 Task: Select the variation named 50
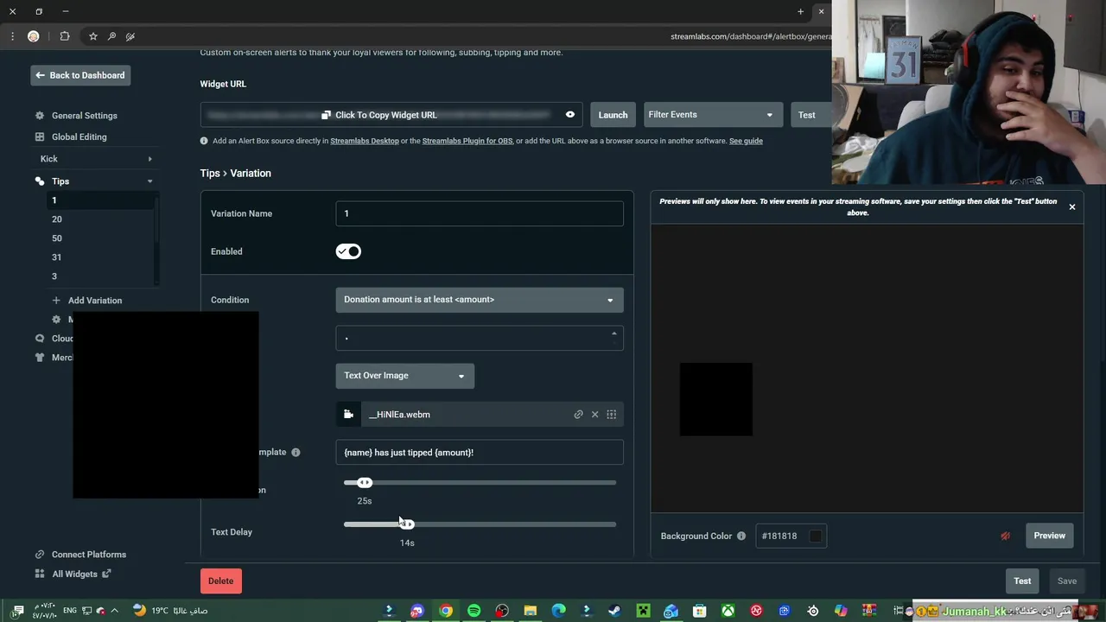[x=56, y=238]
